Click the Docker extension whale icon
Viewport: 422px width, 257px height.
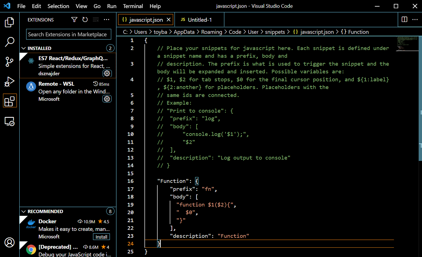tap(31, 224)
